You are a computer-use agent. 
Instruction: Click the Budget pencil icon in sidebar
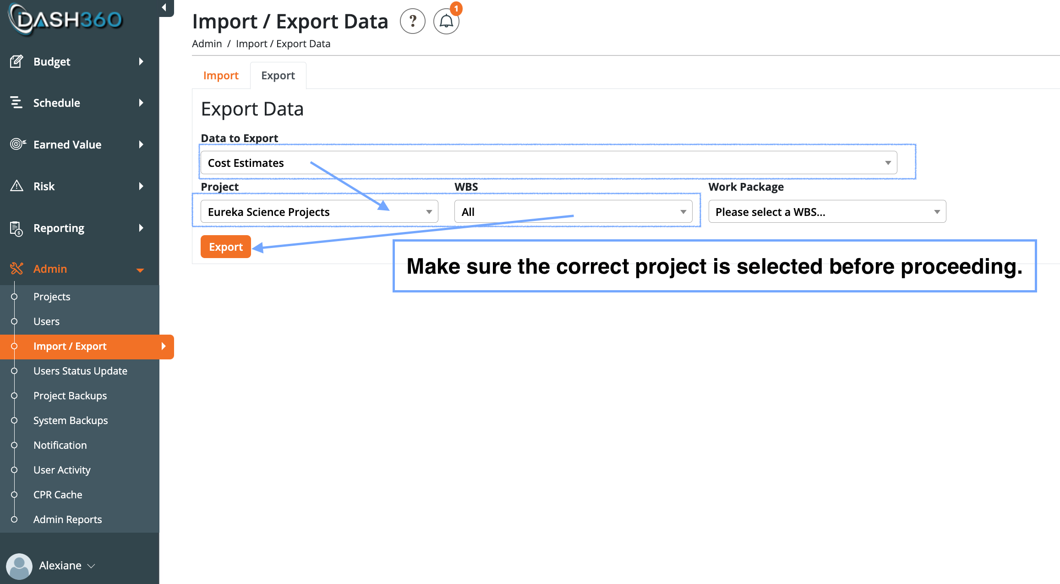tap(16, 61)
